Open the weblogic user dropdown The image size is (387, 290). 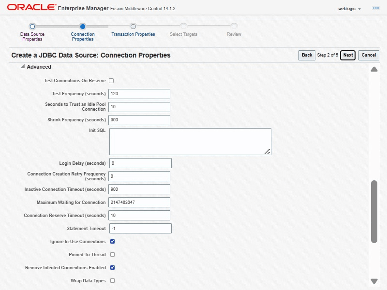coord(350,9)
